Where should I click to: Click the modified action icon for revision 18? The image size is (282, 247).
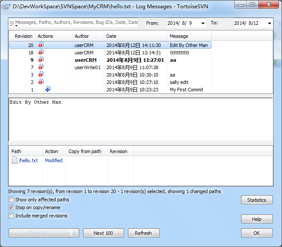[x=41, y=52]
